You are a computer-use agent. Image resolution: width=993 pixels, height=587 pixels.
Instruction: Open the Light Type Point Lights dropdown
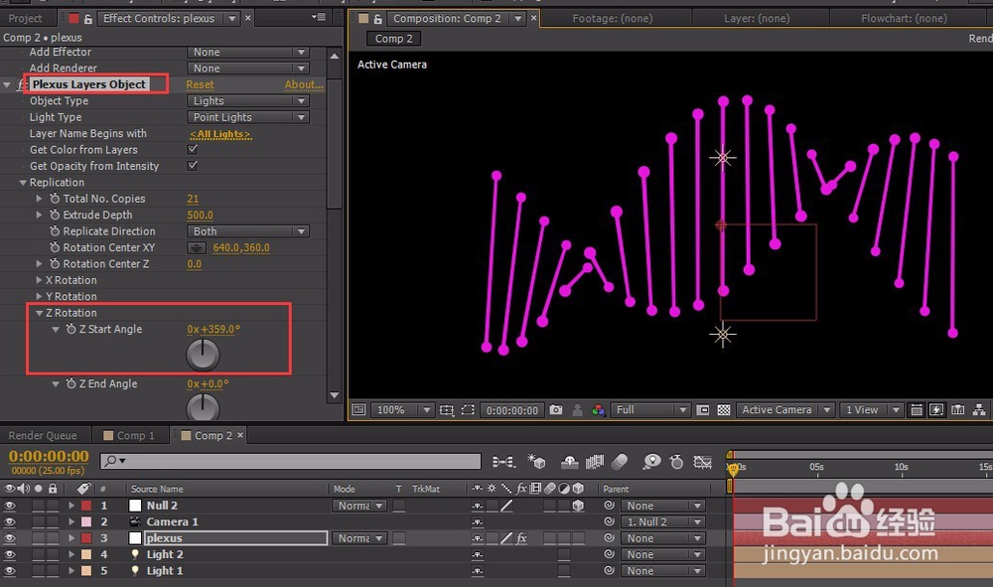247,117
